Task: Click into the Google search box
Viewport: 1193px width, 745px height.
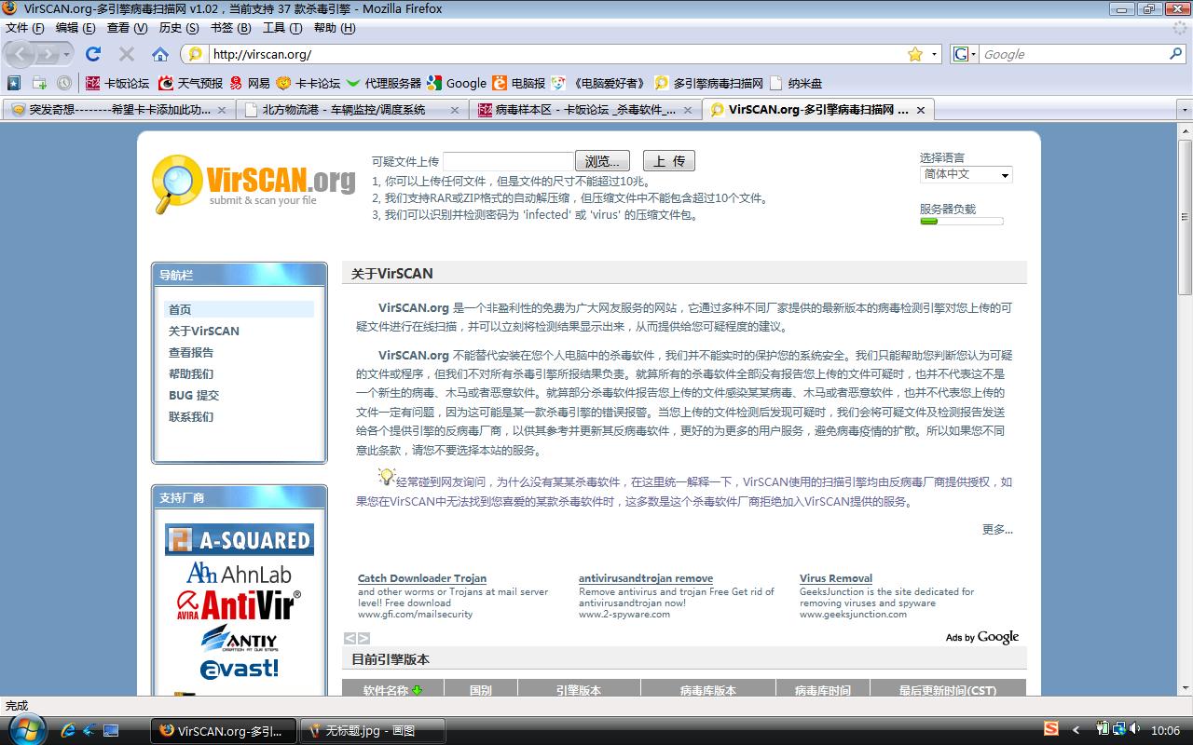Action: pyautogui.click(x=1072, y=54)
